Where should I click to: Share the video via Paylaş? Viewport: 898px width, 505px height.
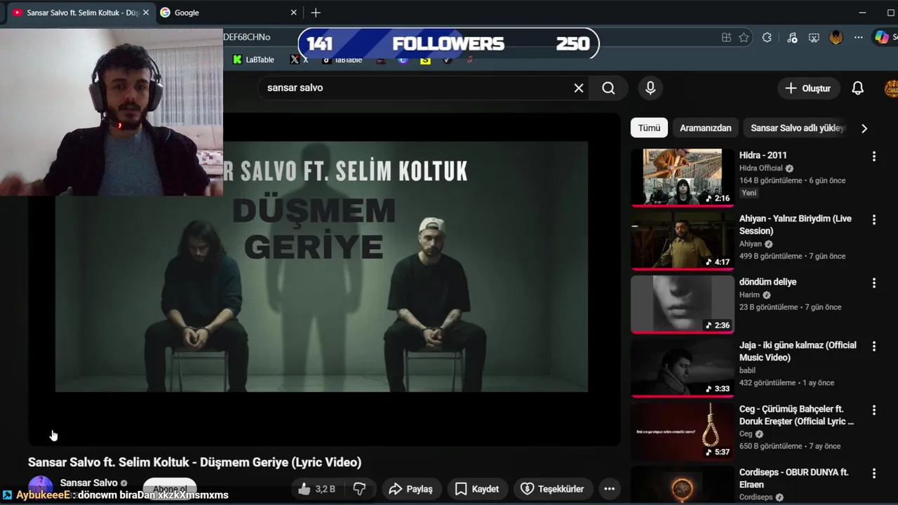(x=410, y=489)
